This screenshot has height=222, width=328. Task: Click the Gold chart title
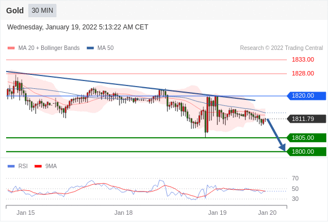click(x=15, y=11)
